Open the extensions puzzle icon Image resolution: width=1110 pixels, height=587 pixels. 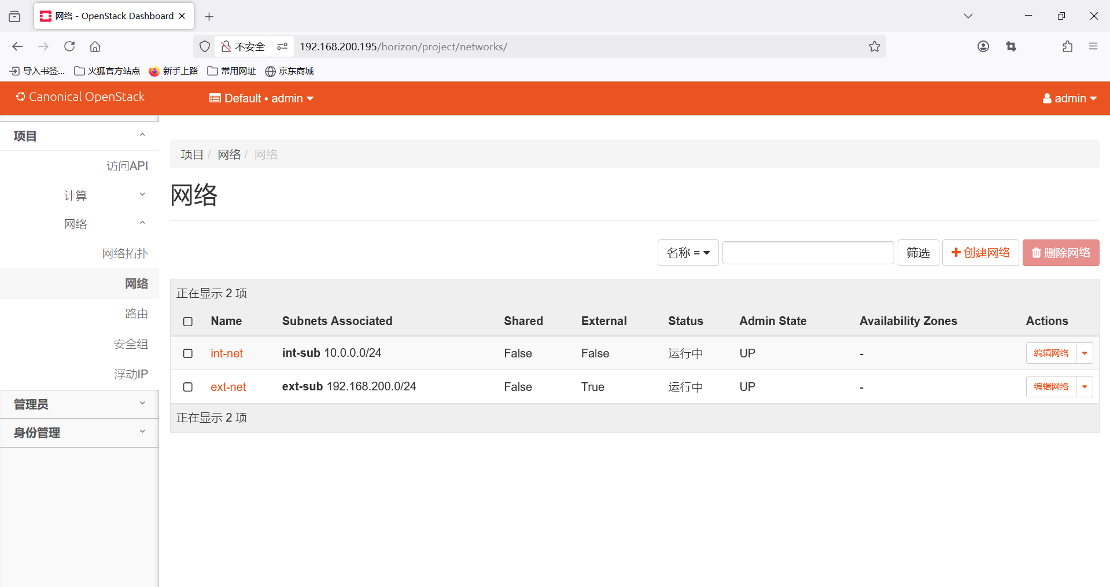tap(1067, 46)
